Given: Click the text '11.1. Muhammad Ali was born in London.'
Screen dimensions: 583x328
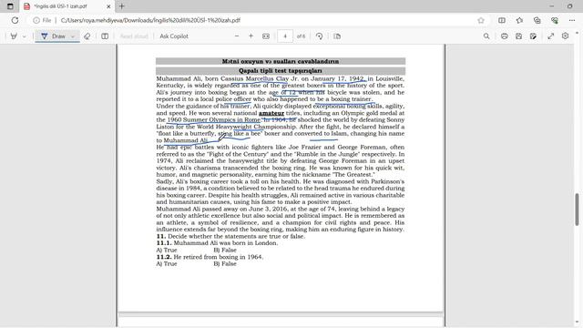Looking at the screenshot, I should pos(217,243).
